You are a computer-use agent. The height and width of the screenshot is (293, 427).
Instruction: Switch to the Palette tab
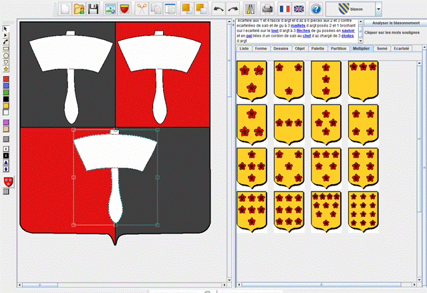tap(317, 49)
